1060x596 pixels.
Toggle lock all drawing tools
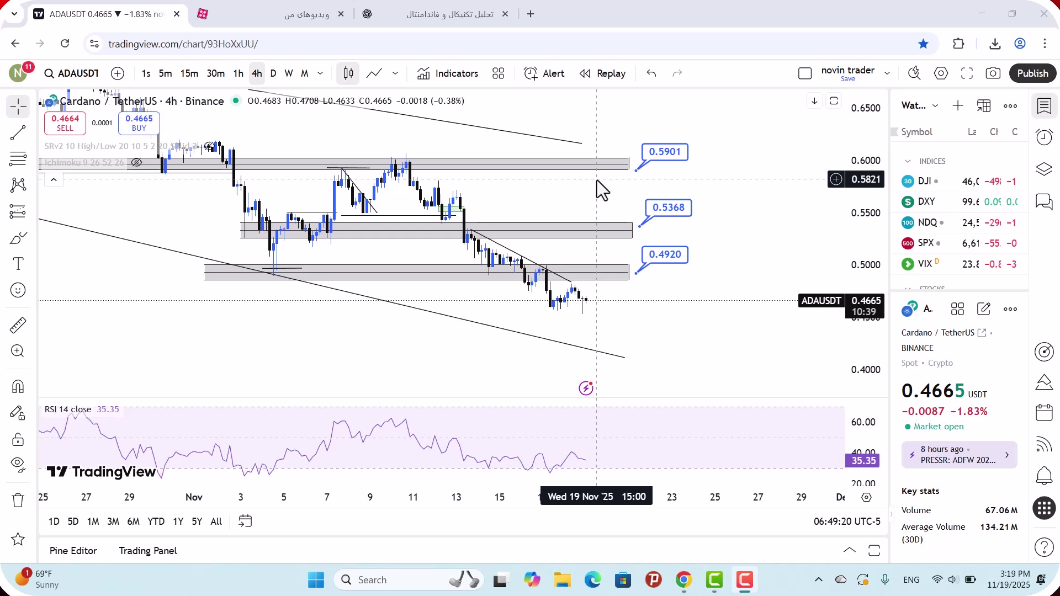pyautogui.click(x=18, y=439)
